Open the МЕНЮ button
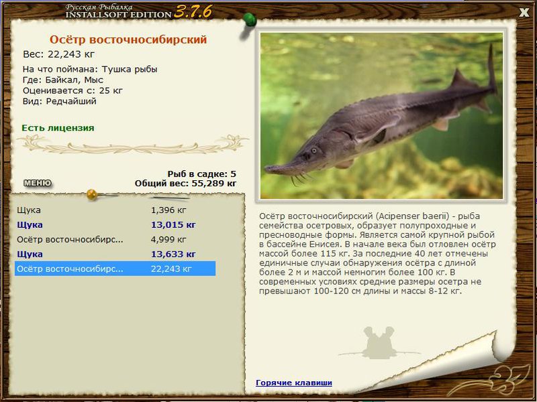Viewport: 537px width, 402px height. 38,183
